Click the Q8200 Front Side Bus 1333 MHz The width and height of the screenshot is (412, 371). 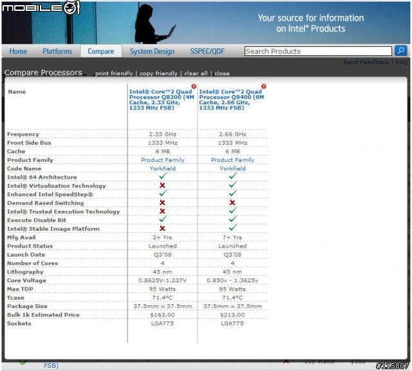(163, 143)
